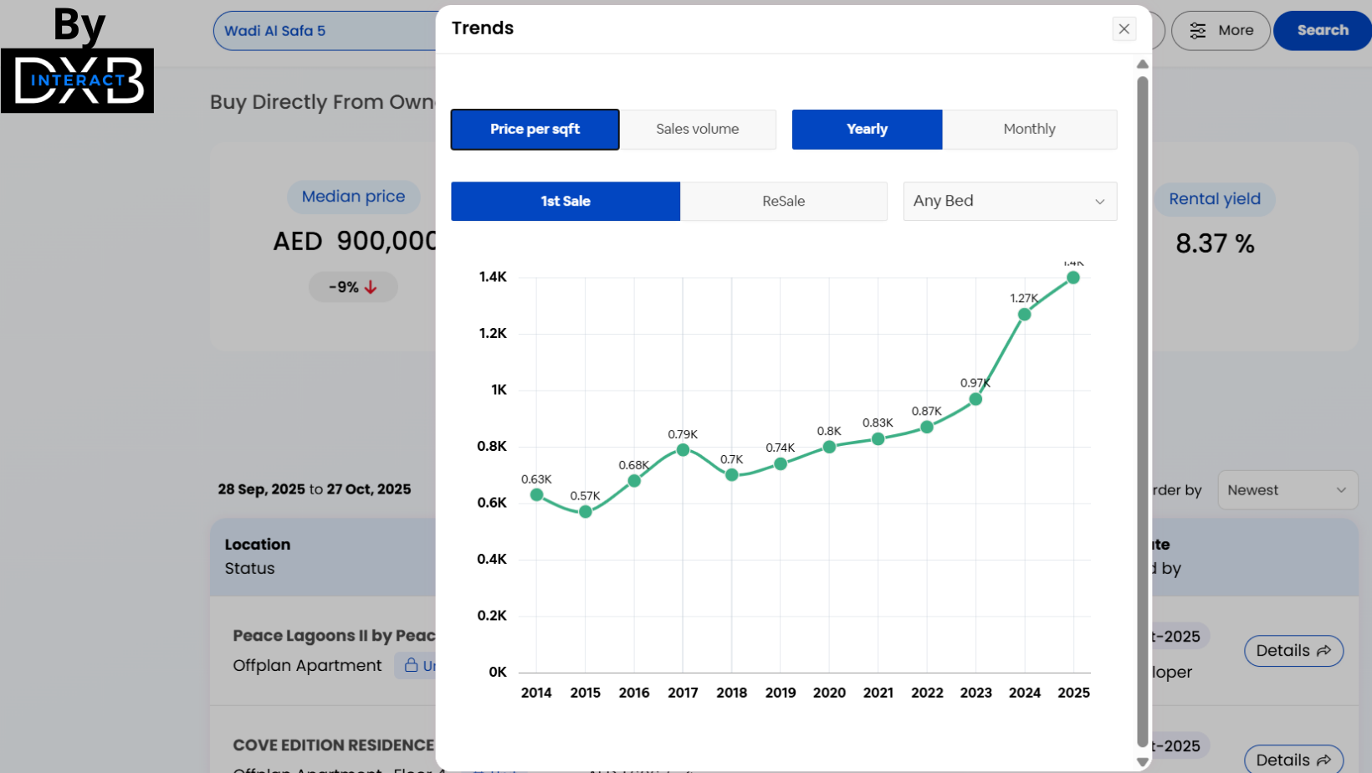Click share arrow on first Details button

1323,651
